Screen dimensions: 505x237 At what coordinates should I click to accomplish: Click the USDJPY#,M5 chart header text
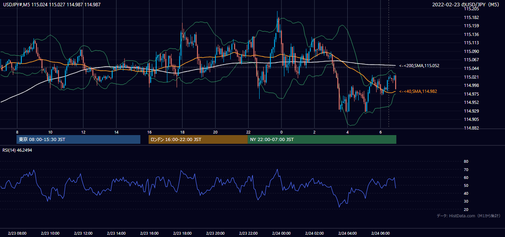tap(51, 4)
